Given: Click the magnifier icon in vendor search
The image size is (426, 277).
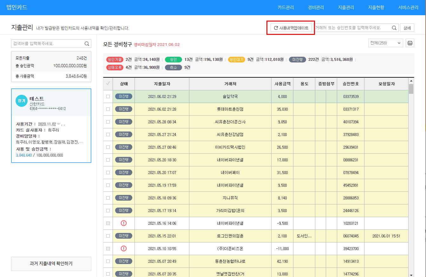Looking at the screenshot, I should 394,28.
